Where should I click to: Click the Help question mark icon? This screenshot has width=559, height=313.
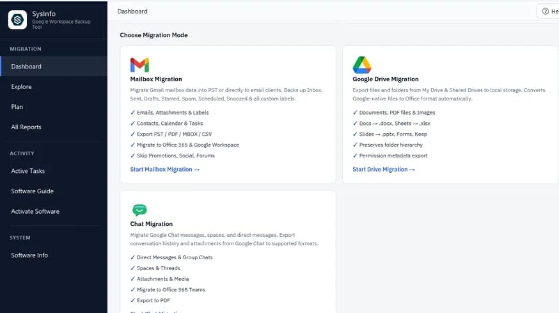tap(545, 12)
